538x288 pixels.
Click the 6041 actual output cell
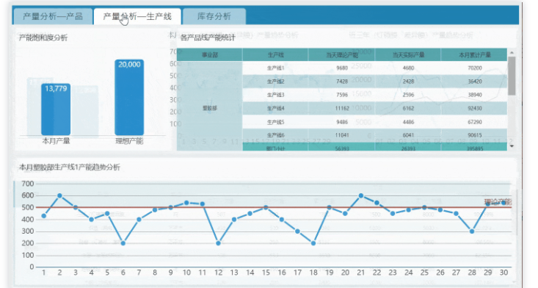[408, 135]
